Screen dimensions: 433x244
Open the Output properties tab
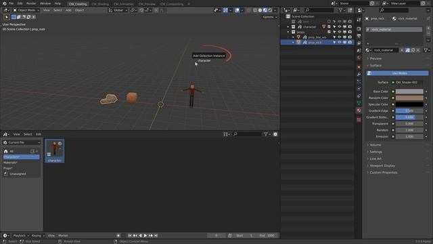359,36
